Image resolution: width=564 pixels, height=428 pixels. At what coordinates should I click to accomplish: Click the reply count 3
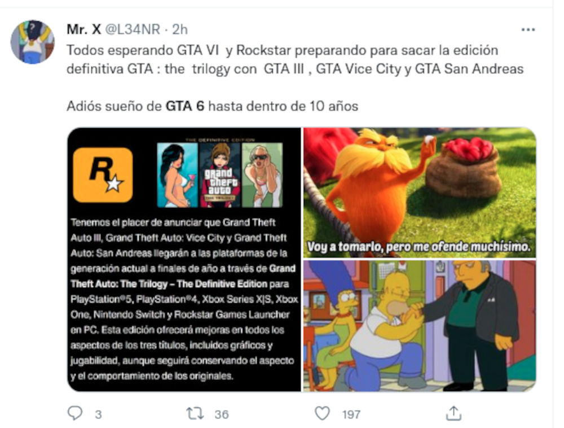(x=98, y=414)
